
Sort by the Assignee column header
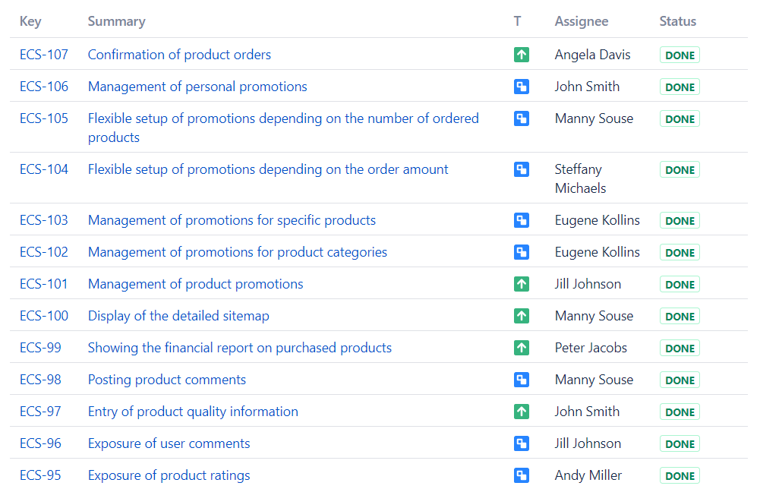(581, 21)
